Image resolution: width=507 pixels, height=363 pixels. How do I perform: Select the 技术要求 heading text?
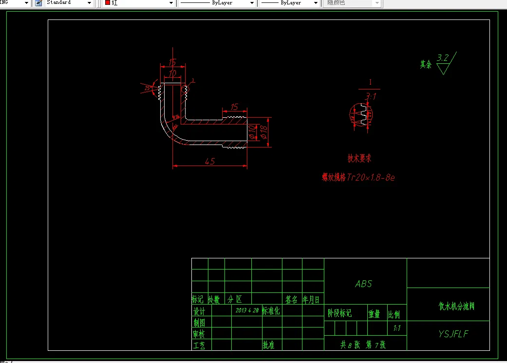coord(359,158)
